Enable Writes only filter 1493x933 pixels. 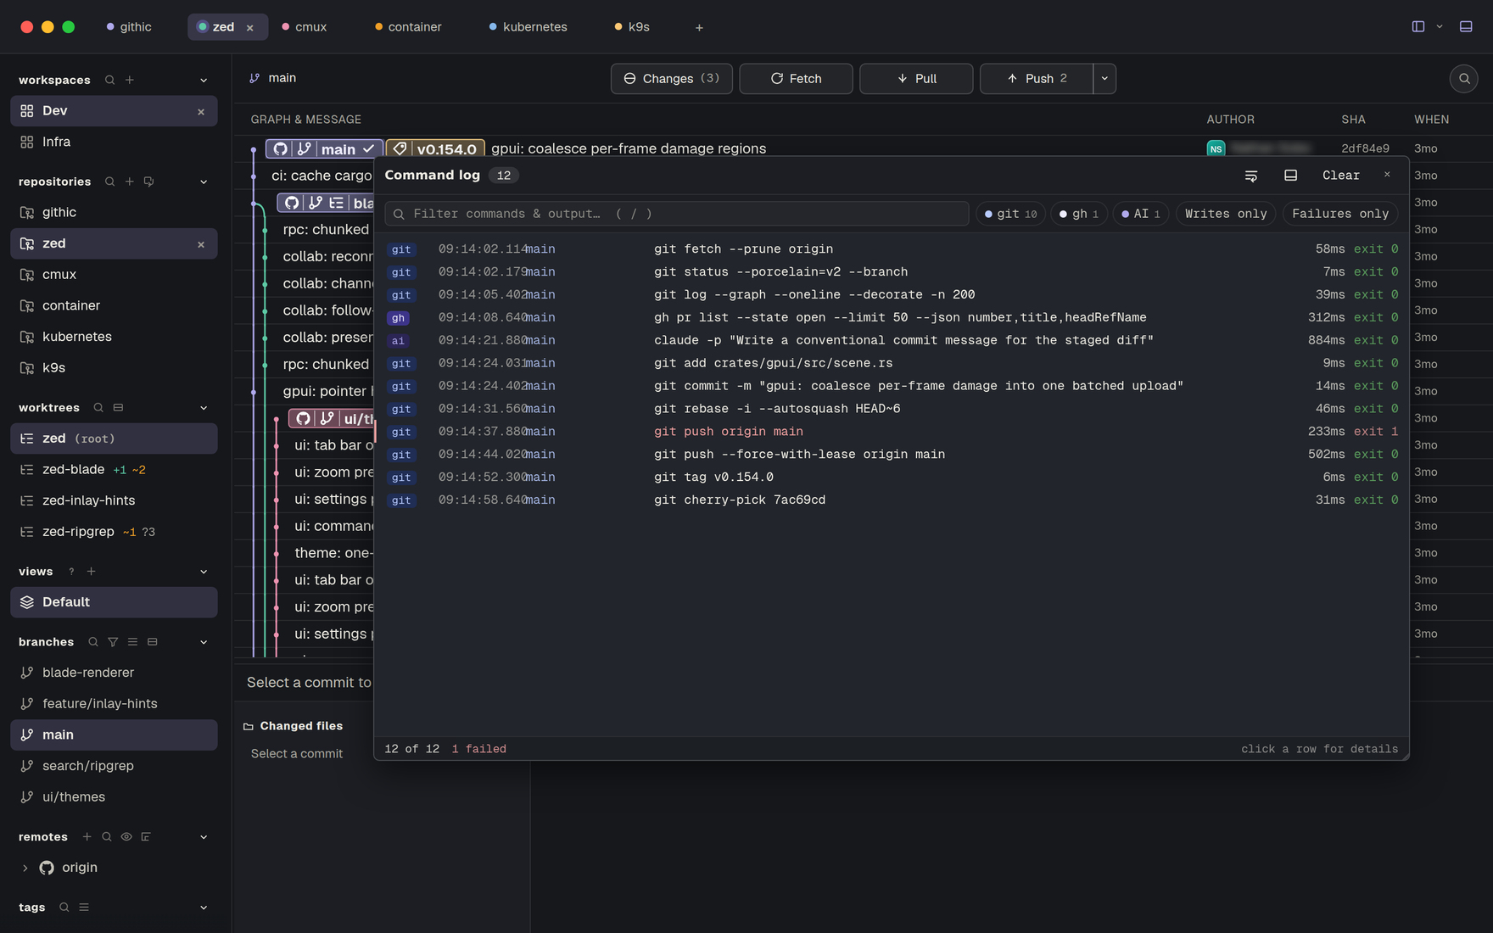[1226, 214]
